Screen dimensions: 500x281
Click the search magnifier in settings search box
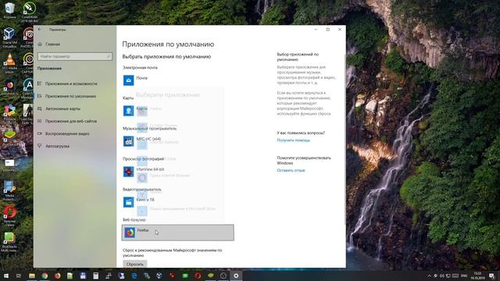[x=109, y=56]
